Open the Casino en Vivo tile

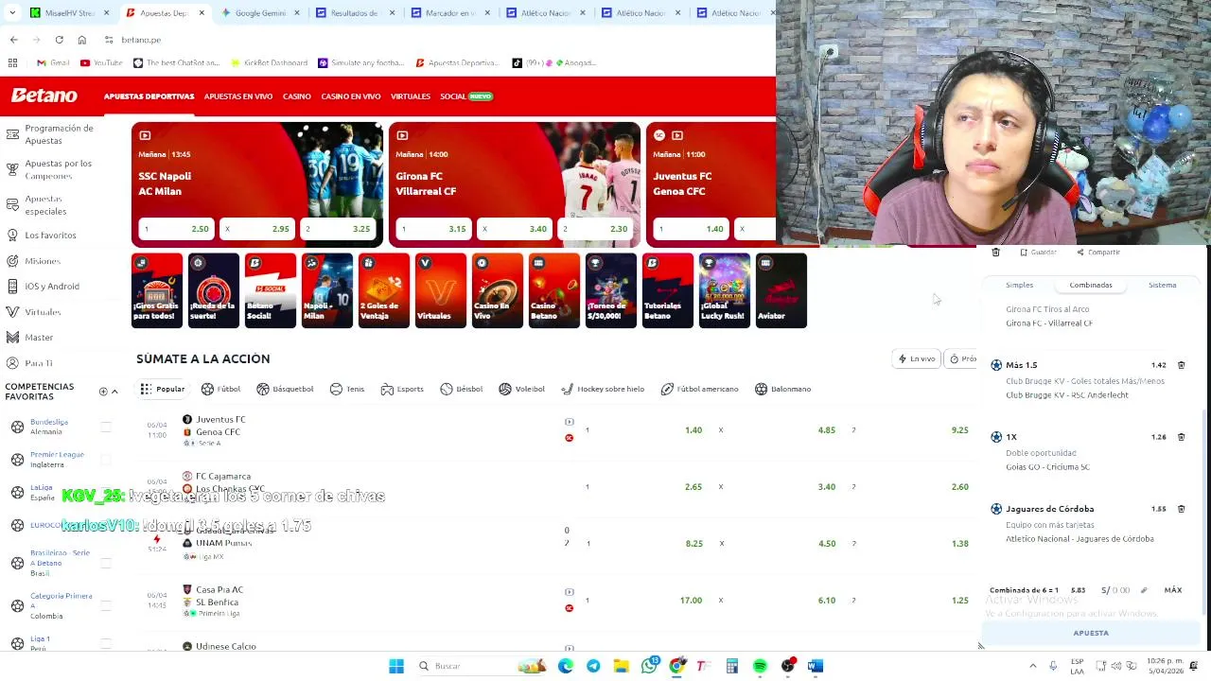pyautogui.click(x=498, y=290)
